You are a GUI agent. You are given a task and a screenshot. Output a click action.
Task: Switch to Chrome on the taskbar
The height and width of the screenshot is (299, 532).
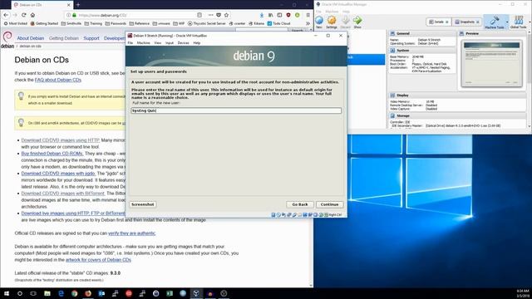point(74,293)
